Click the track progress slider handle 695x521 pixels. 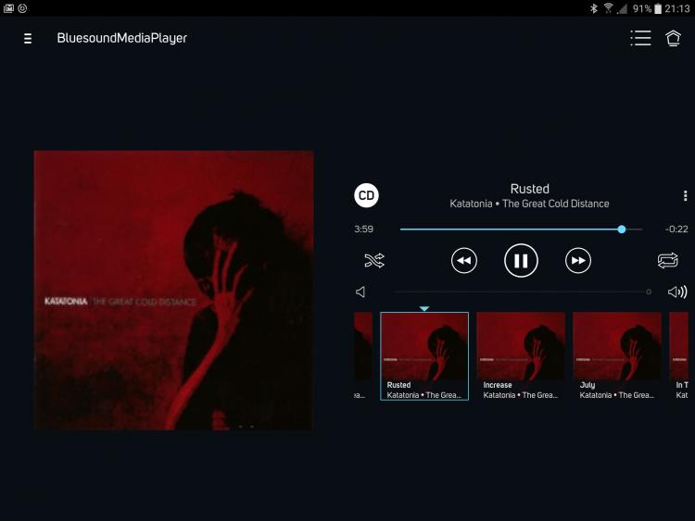(622, 229)
